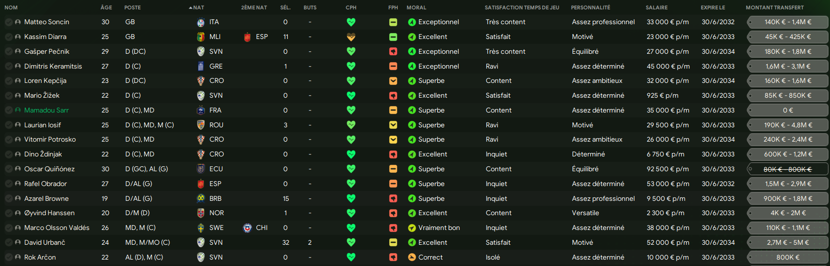Open Mamadou Sarr's player profile link

tap(47, 111)
